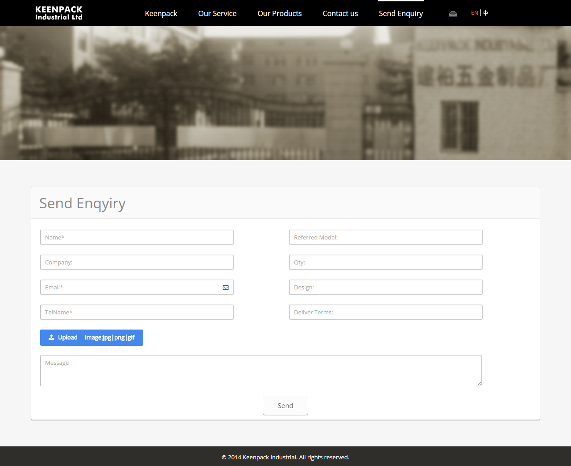
Task: Select the Qty input box
Action: (385, 262)
